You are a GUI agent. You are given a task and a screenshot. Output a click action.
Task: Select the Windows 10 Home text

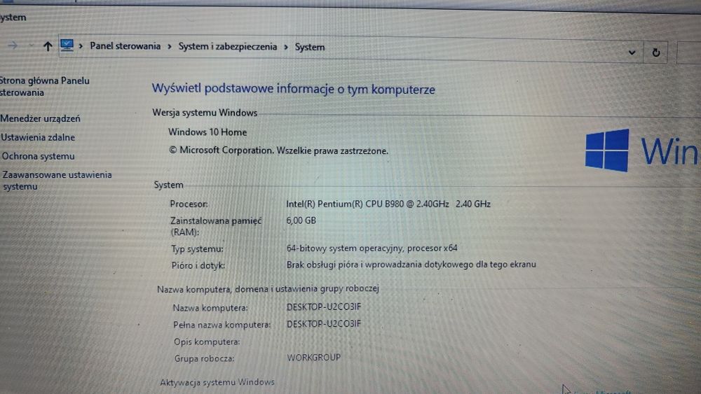pos(207,132)
